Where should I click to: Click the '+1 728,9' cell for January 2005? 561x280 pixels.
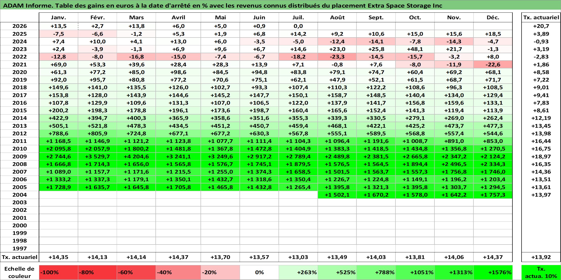[x=58, y=187]
